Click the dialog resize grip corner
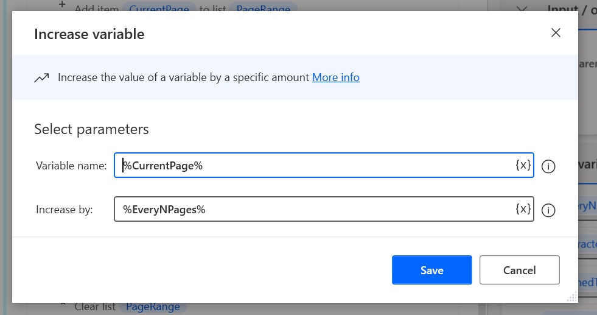The height and width of the screenshot is (315, 597). coord(572,297)
